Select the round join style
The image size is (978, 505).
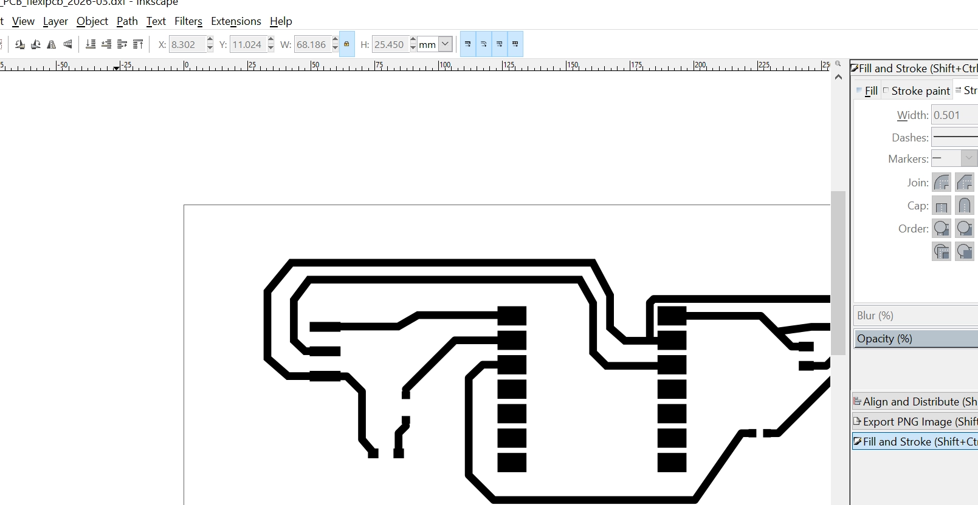tap(942, 182)
